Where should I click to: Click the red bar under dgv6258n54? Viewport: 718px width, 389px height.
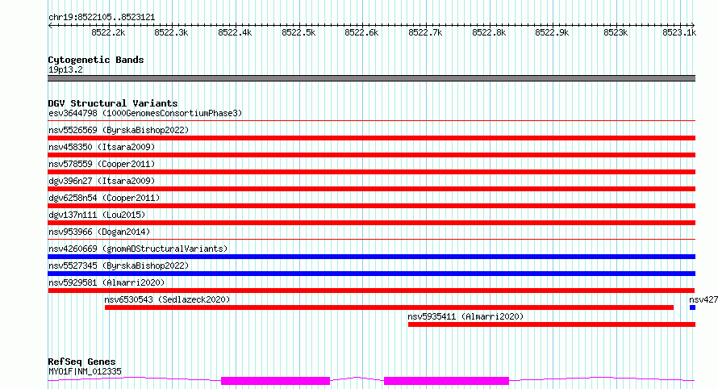click(371, 206)
